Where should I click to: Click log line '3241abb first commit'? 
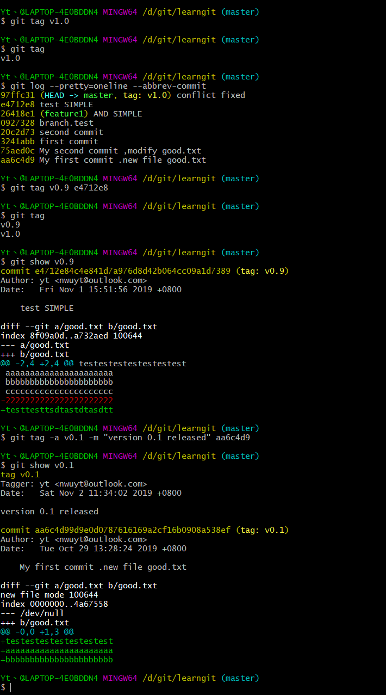pos(49,142)
